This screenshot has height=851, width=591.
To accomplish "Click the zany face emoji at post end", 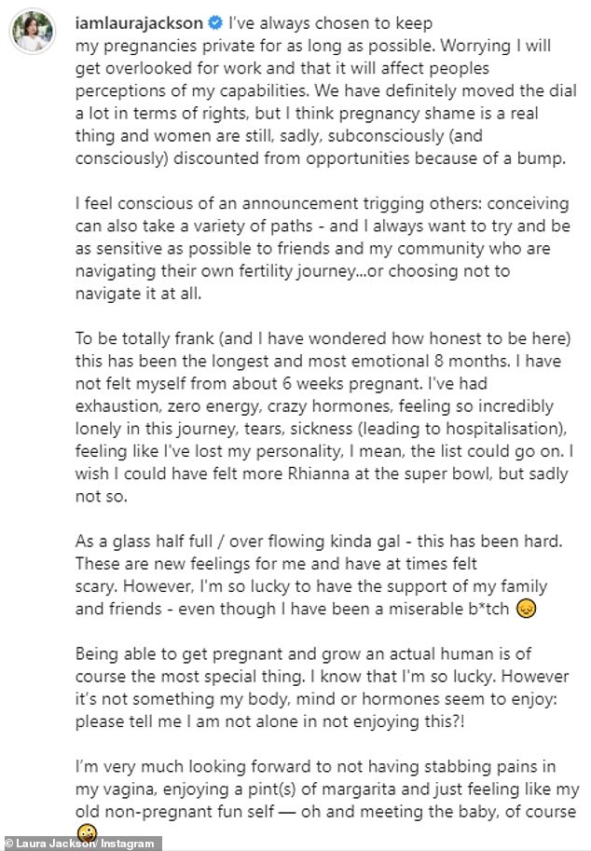I will (x=88, y=832).
